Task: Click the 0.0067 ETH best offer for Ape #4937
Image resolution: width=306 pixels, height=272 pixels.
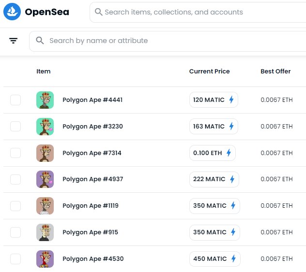Action: tap(276, 179)
